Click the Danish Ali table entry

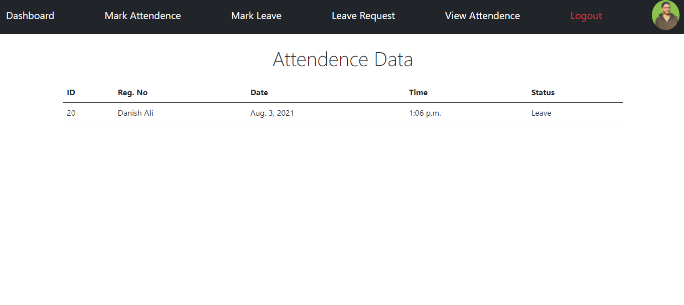135,113
